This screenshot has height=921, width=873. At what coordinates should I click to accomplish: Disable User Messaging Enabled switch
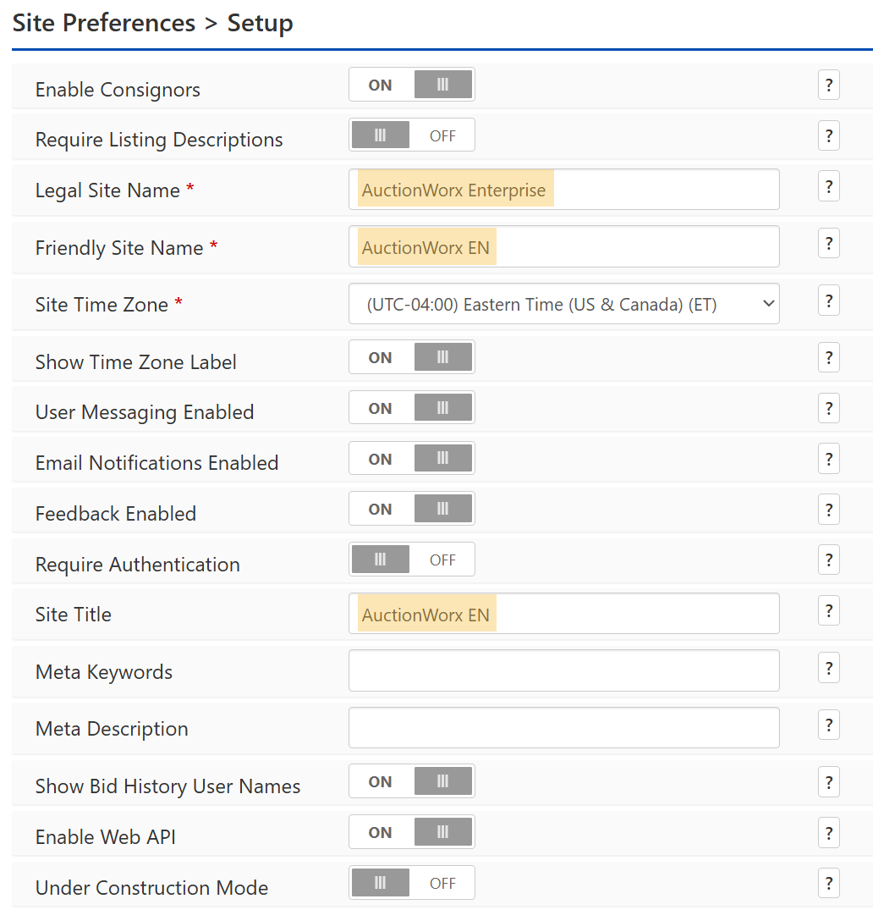coord(412,408)
